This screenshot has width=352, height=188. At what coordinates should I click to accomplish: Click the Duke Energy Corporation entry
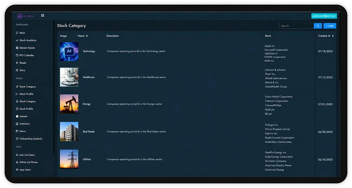[279, 157]
